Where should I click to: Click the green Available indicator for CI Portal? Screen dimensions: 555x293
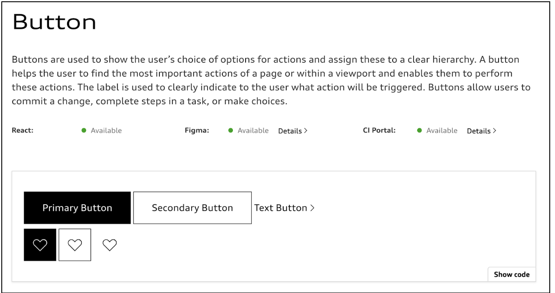[x=420, y=130]
